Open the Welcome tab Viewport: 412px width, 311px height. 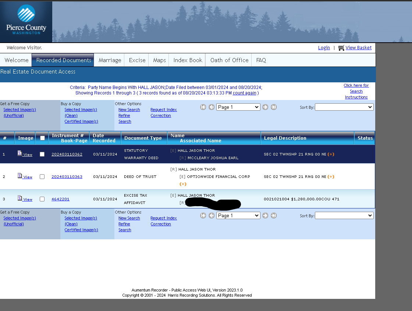pos(16,60)
